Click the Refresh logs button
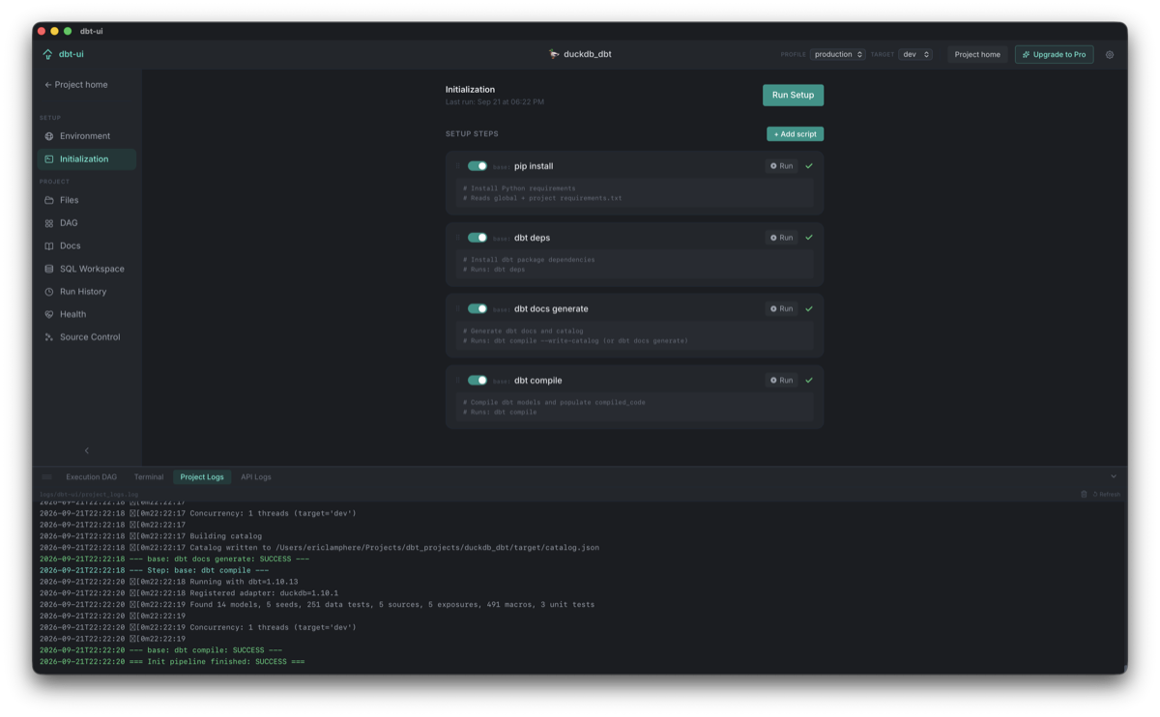Image resolution: width=1160 pixels, height=717 pixels. click(x=1107, y=494)
